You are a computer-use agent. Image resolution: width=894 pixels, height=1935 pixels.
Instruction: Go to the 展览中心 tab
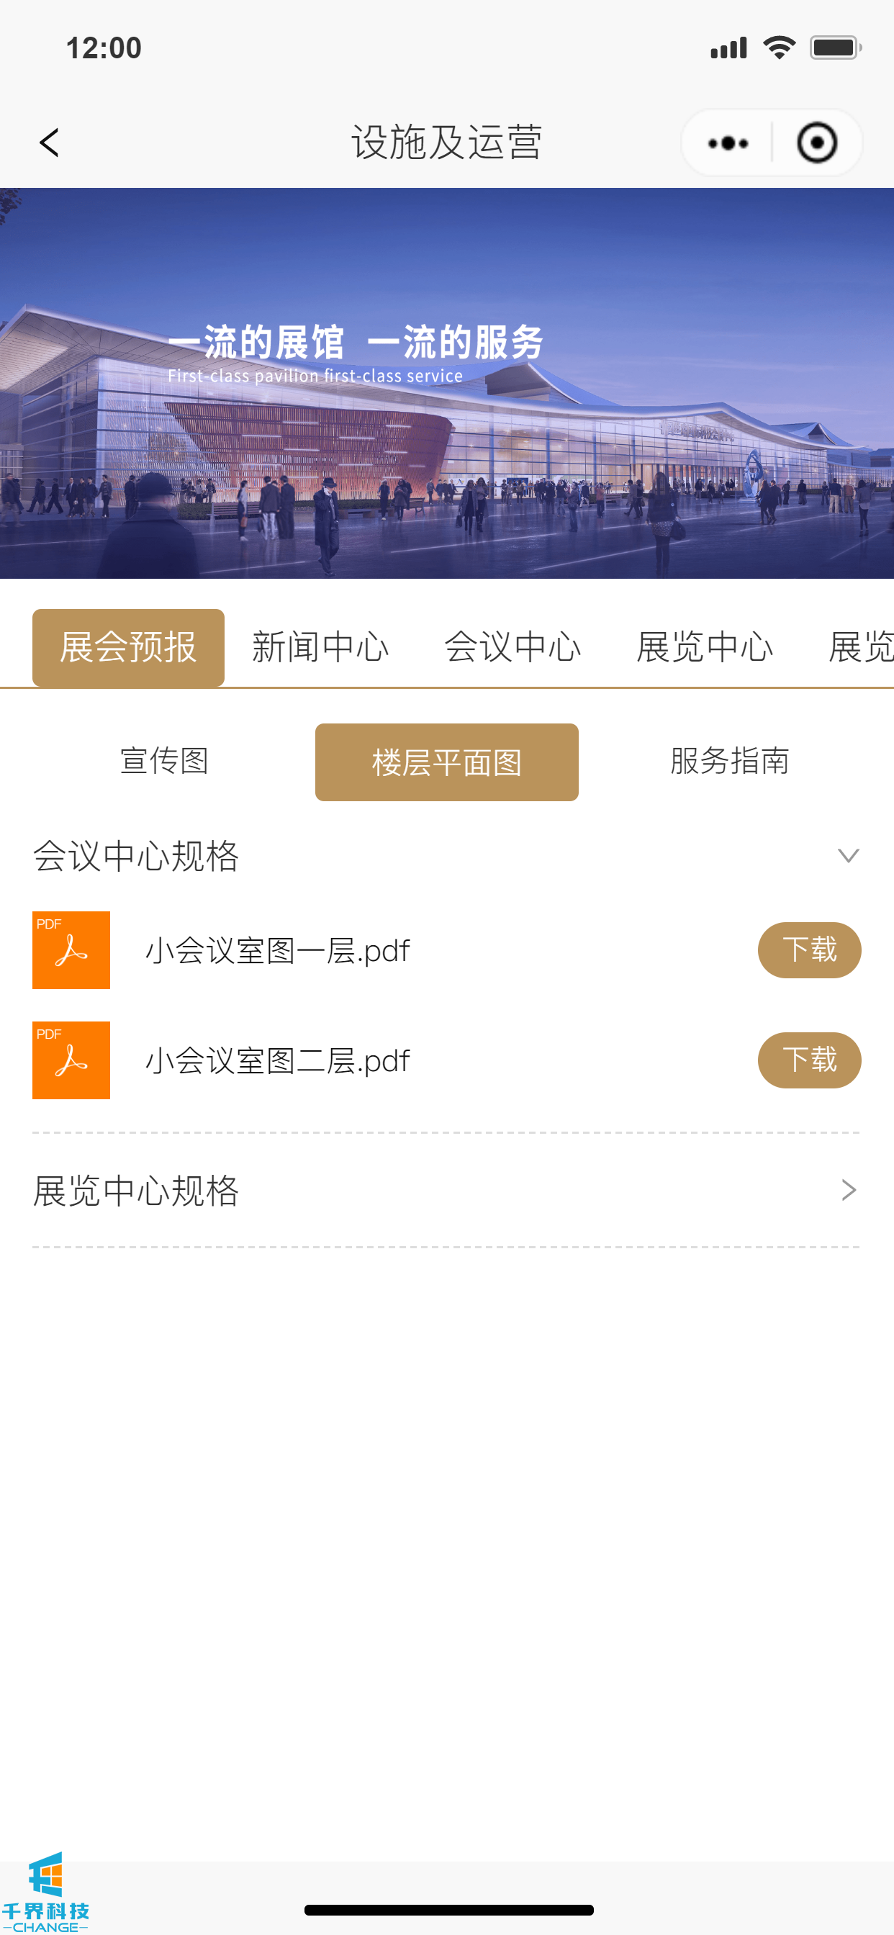(705, 647)
